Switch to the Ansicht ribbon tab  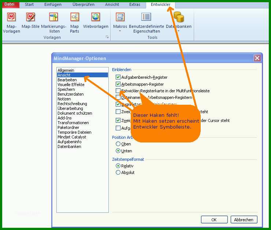(x=112, y=4)
